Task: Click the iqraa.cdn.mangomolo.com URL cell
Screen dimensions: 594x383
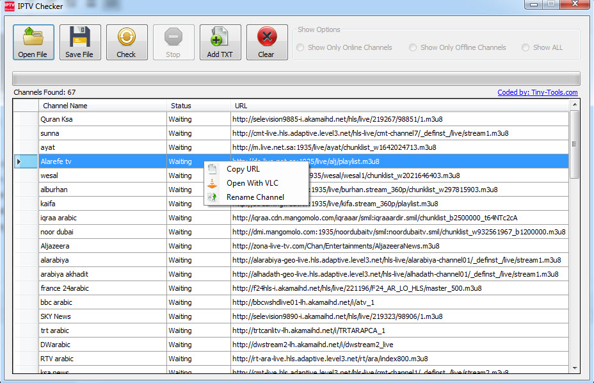Action: pos(399,218)
